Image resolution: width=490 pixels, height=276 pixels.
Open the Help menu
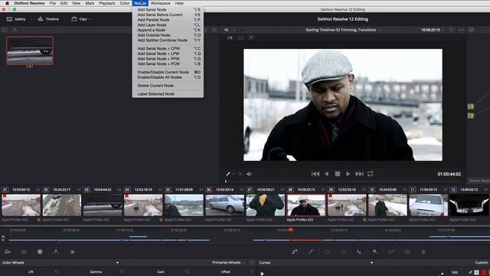tap(179, 3)
